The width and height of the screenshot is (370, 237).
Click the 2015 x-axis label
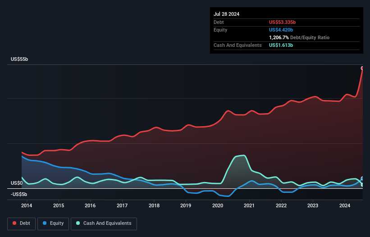click(59, 205)
